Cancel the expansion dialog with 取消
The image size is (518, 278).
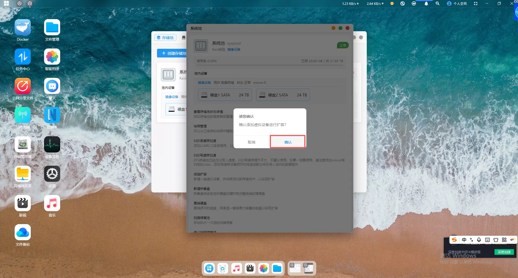(x=251, y=142)
